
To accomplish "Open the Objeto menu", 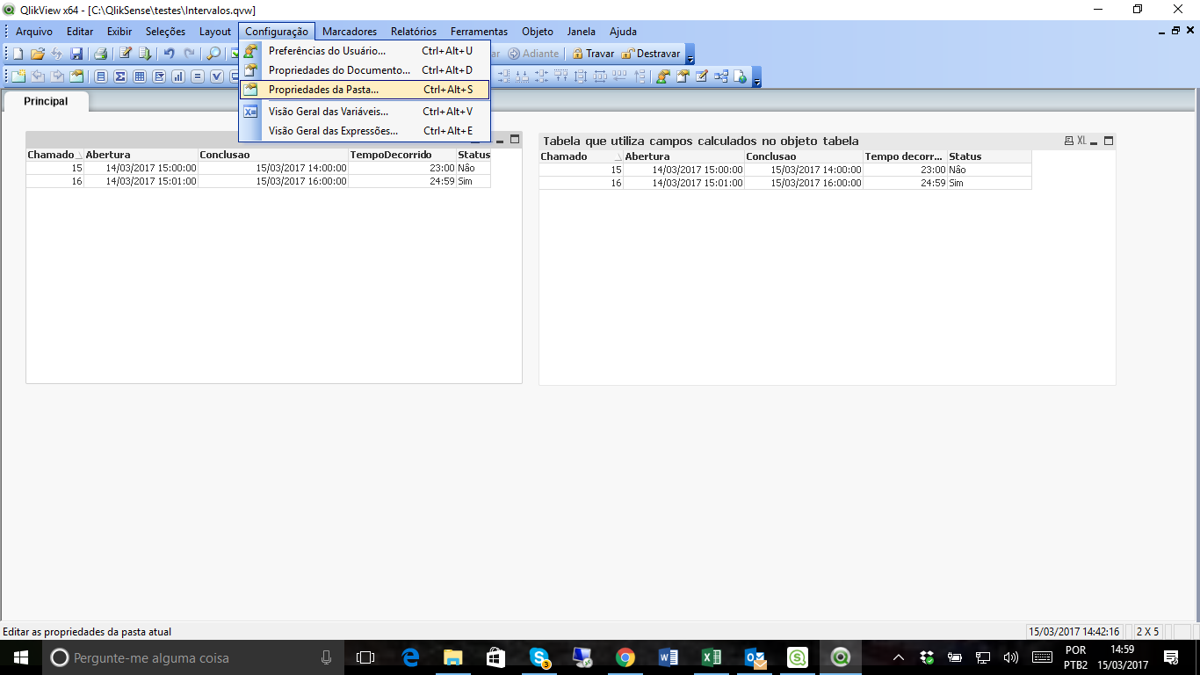I will [538, 31].
